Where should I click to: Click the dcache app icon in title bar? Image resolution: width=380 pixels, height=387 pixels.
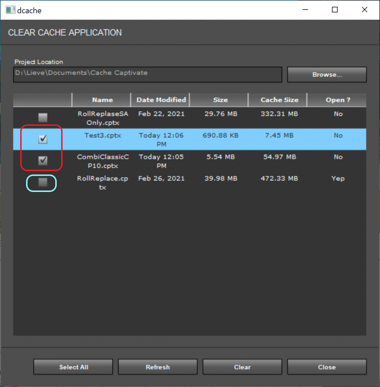pyautogui.click(x=10, y=10)
